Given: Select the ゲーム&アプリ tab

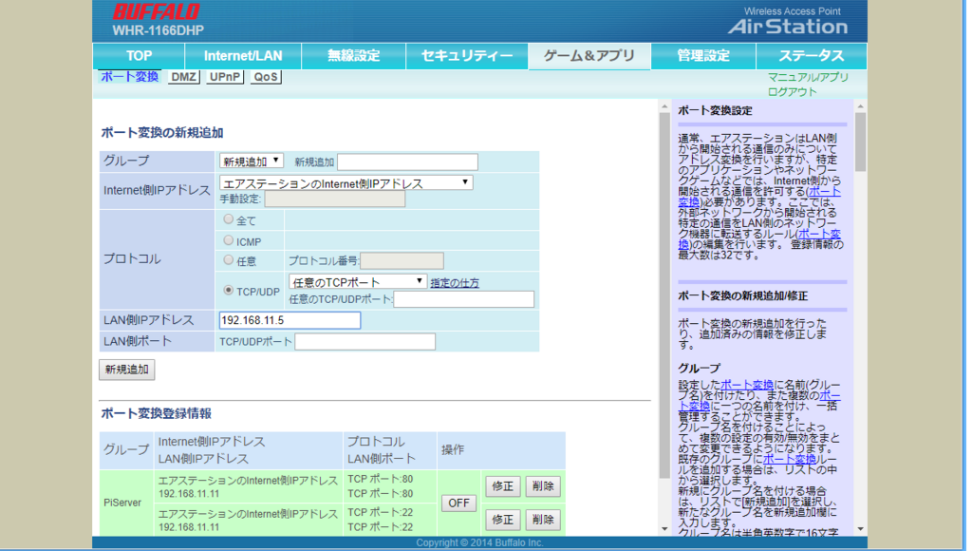Looking at the screenshot, I should pos(589,56).
